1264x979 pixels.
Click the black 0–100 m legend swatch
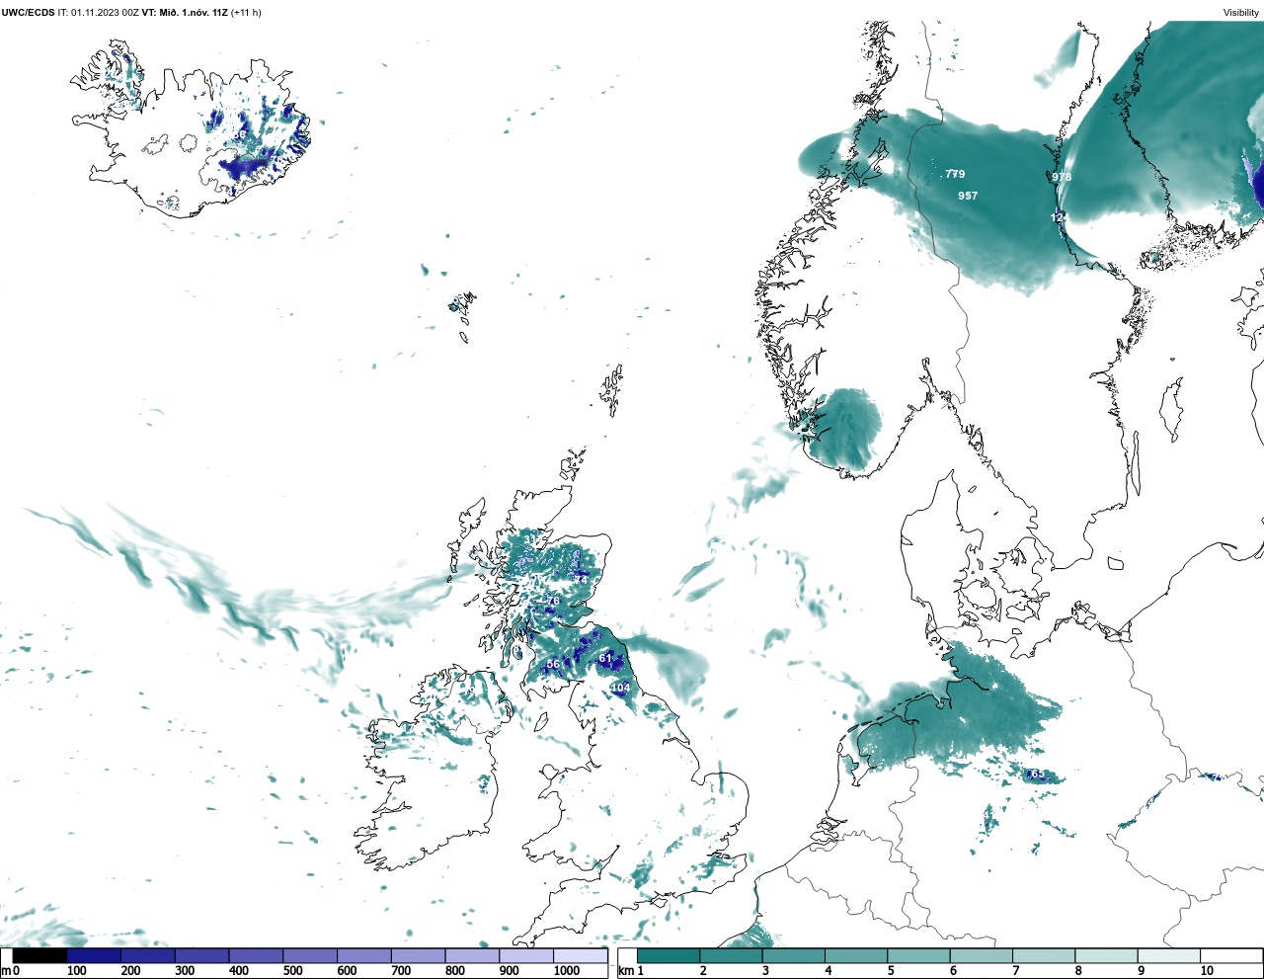tap(40, 956)
